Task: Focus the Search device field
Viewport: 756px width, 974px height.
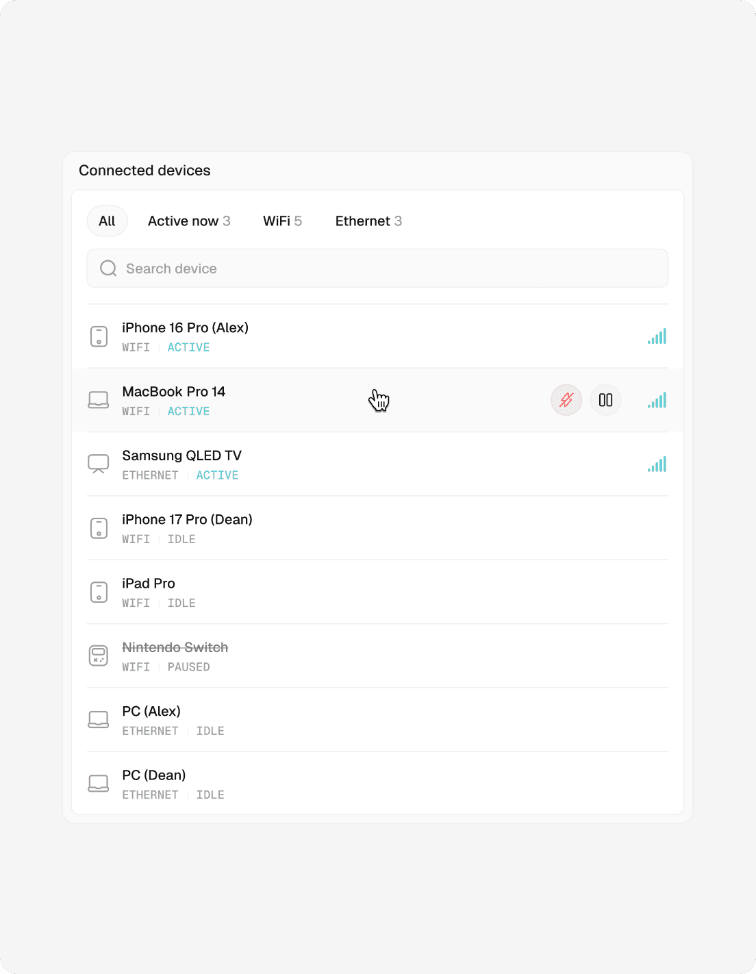Action: pos(377,269)
